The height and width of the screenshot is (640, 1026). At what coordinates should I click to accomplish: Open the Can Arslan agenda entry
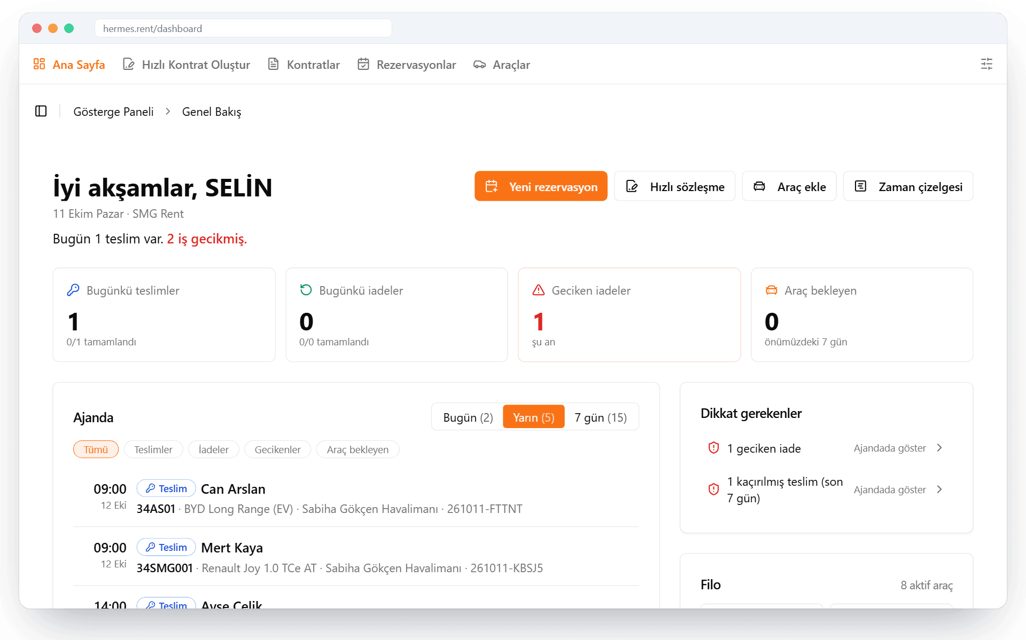click(x=356, y=498)
